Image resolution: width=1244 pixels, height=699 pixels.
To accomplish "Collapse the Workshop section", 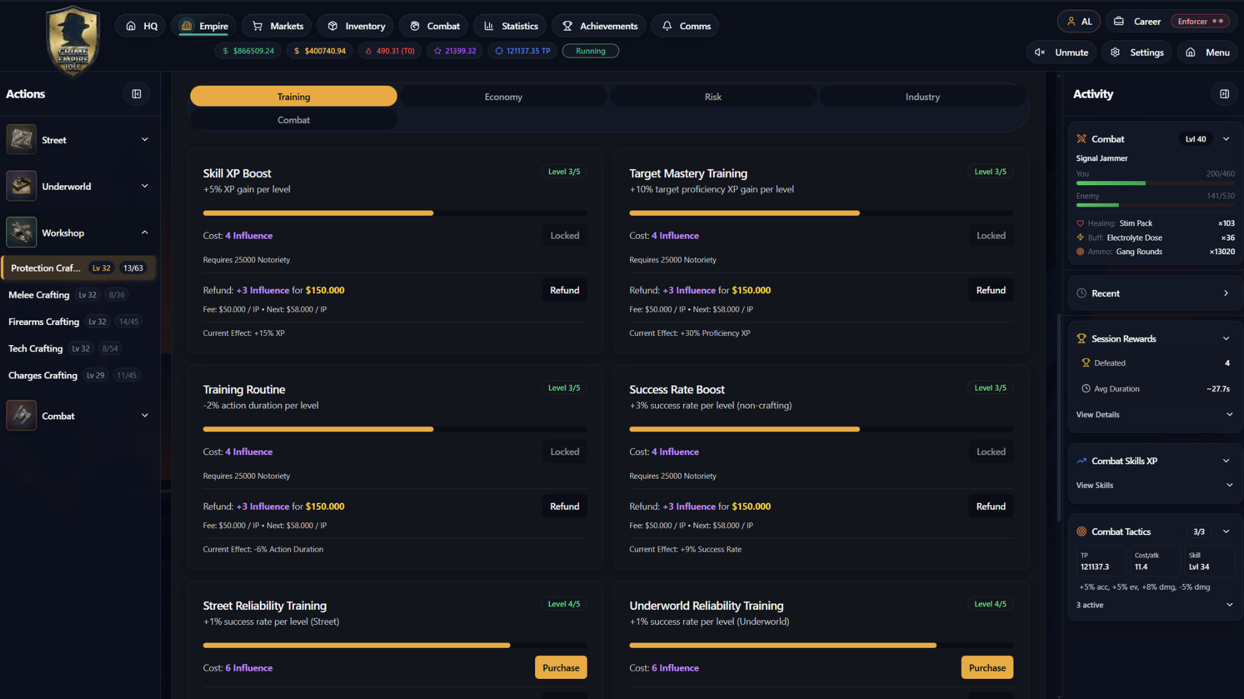I will click(x=144, y=233).
